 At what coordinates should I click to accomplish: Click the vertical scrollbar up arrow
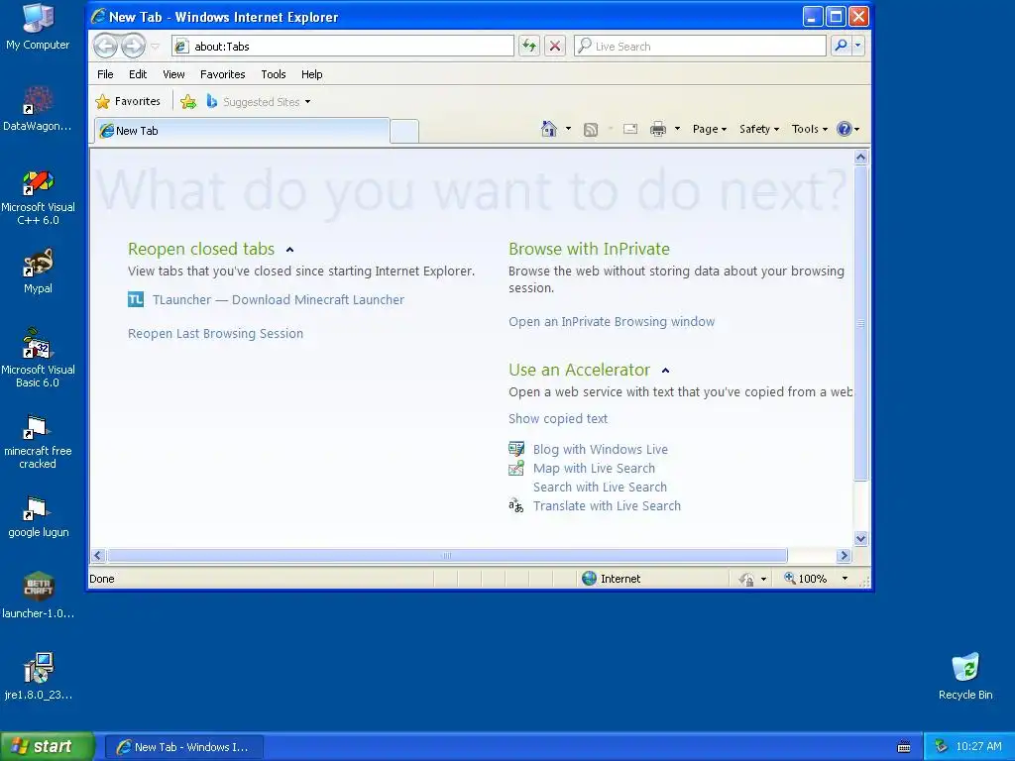(x=860, y=157)
